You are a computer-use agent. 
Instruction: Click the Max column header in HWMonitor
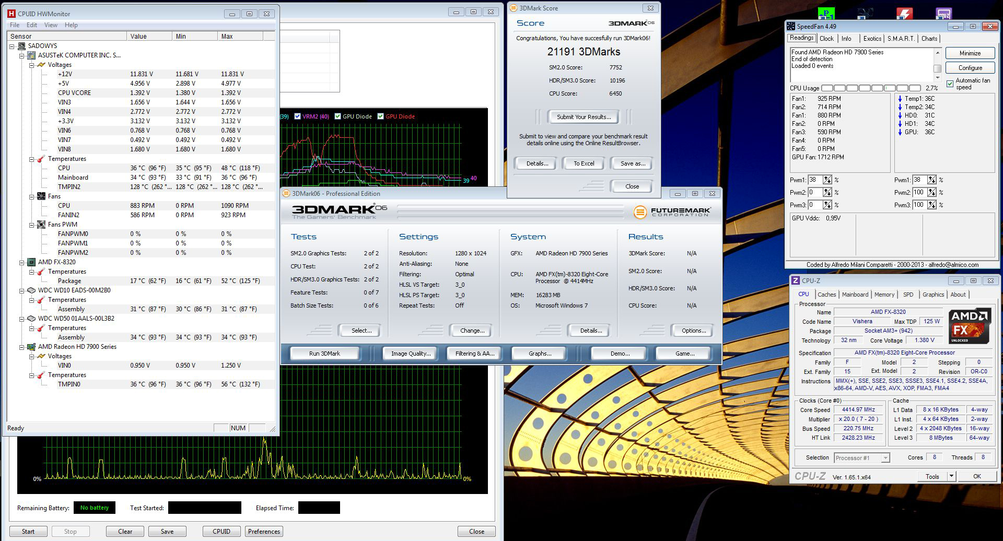(240, 36)
